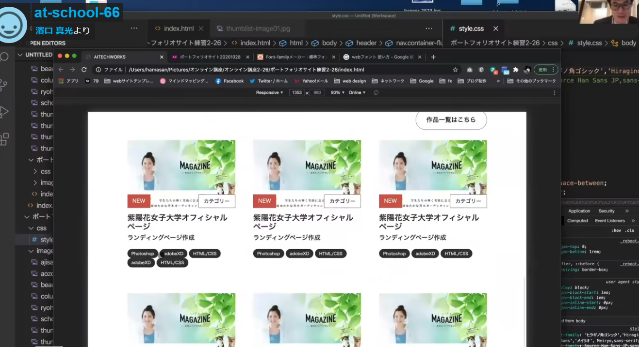639x347 pixels.
Task: Close the style.css editor tab
Action: tap(495, 29)
